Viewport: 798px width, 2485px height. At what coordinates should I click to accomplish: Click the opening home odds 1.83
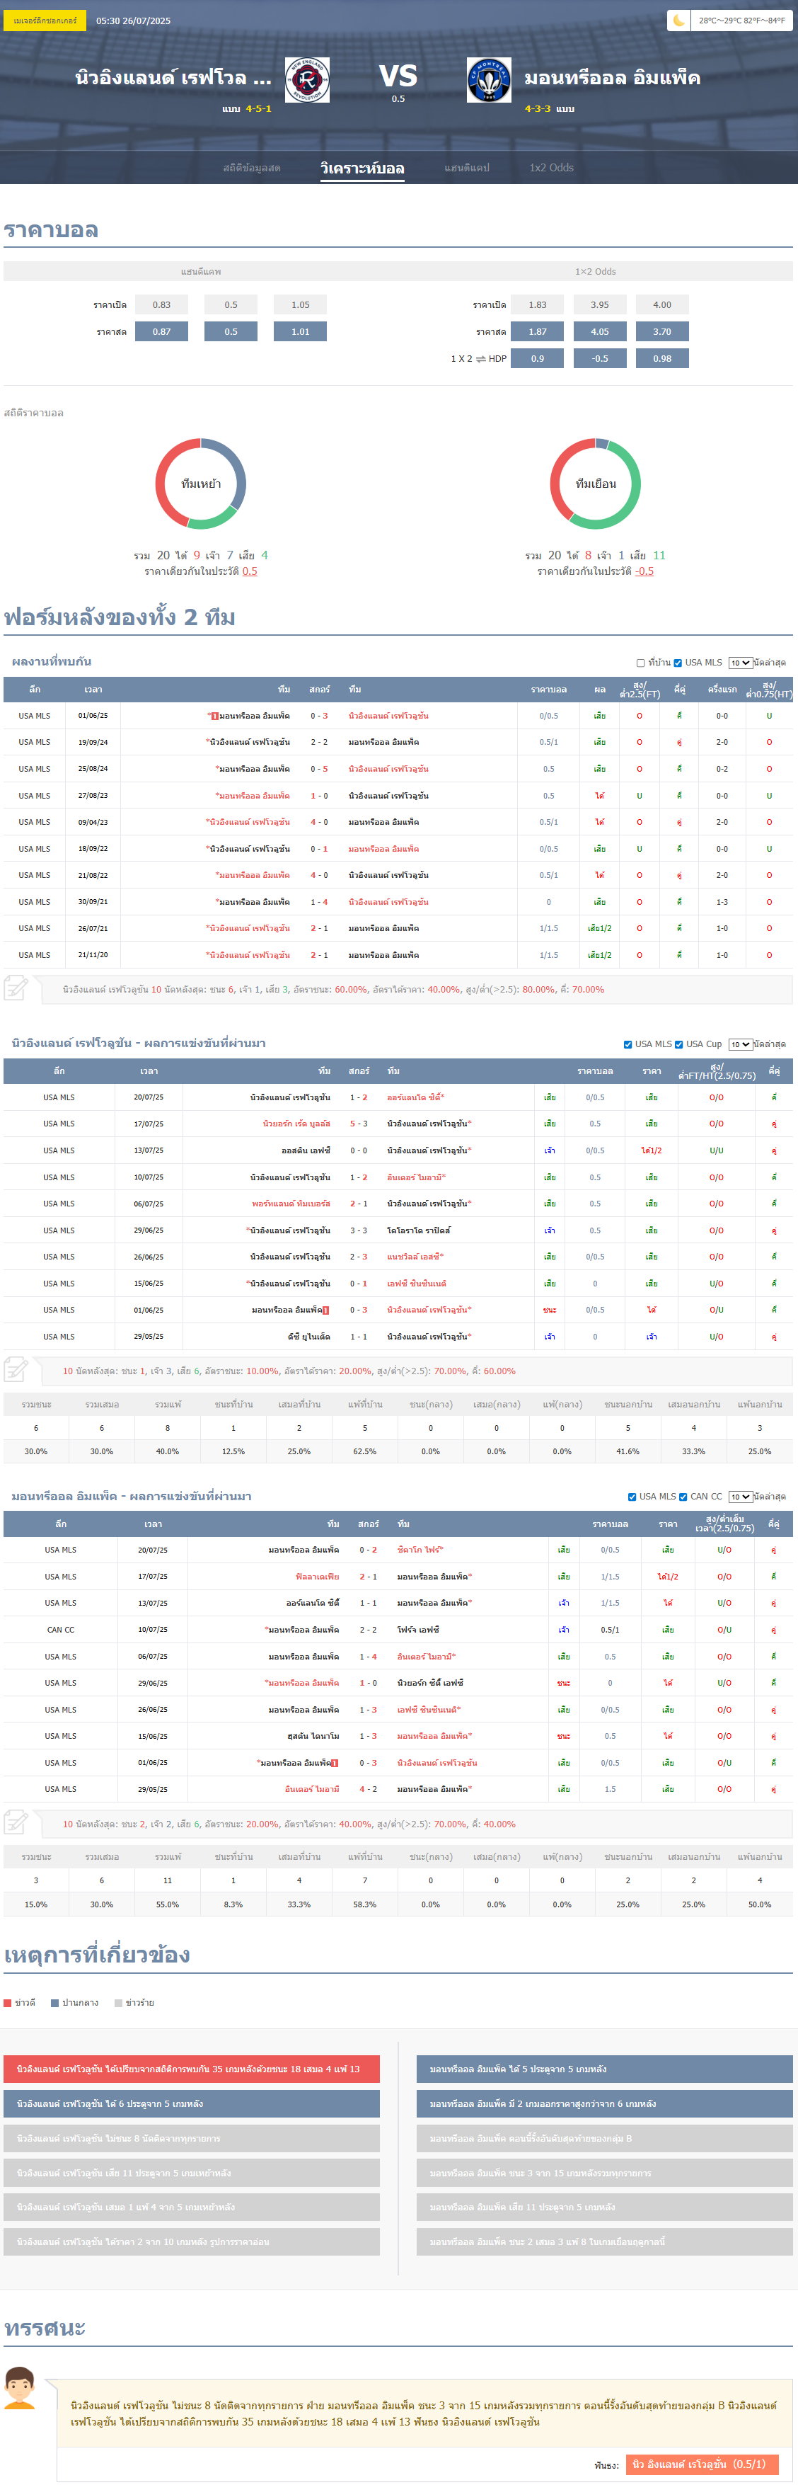click(538, 305)
